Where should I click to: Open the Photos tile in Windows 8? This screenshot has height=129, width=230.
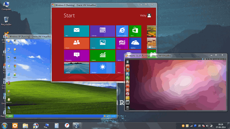tap(102, 43)
